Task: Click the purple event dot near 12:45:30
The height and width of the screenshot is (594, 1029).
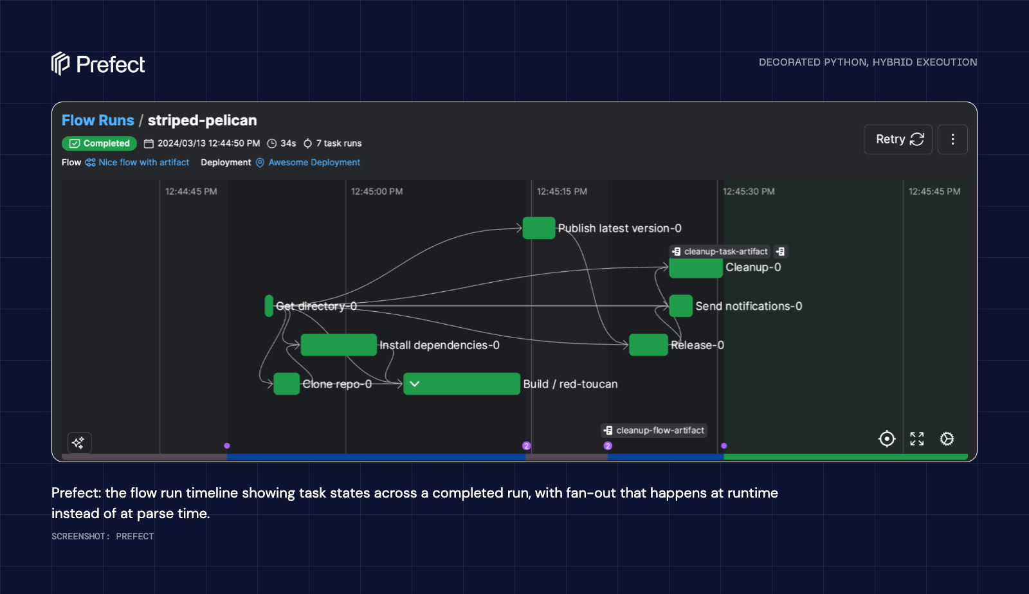Action: 724,446
